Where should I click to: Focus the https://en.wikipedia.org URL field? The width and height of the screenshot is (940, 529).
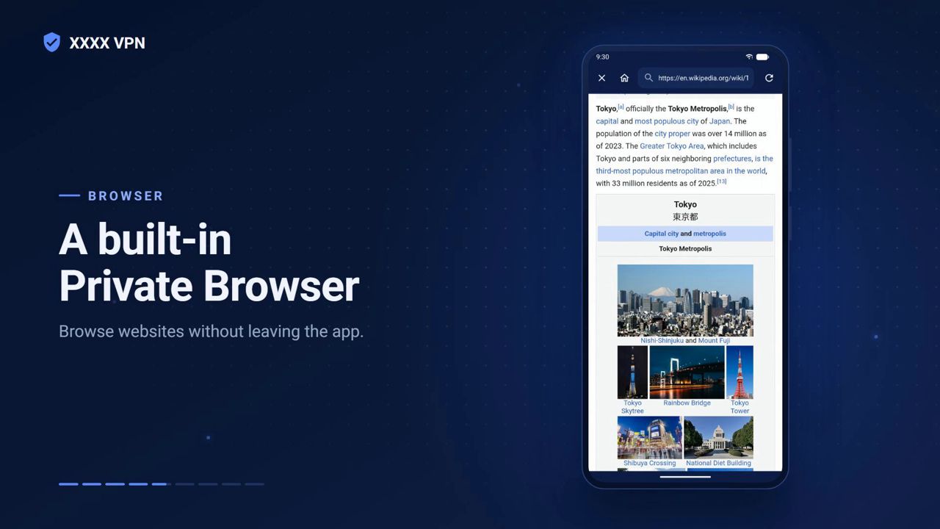coord(695,78)
